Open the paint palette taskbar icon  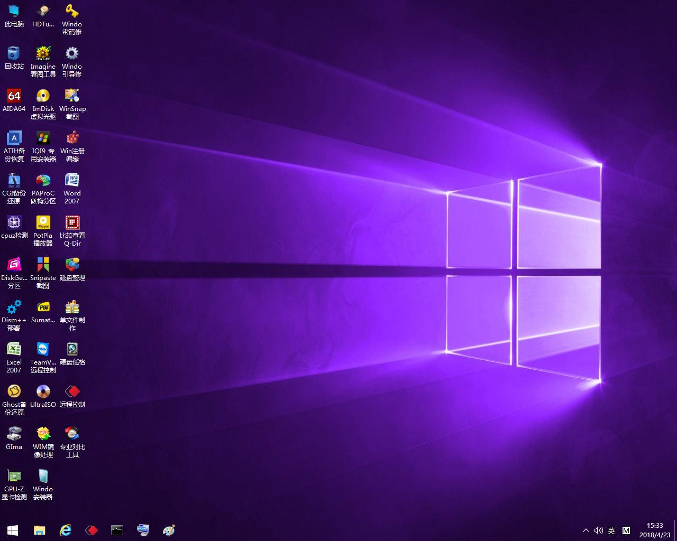(169, 530)
